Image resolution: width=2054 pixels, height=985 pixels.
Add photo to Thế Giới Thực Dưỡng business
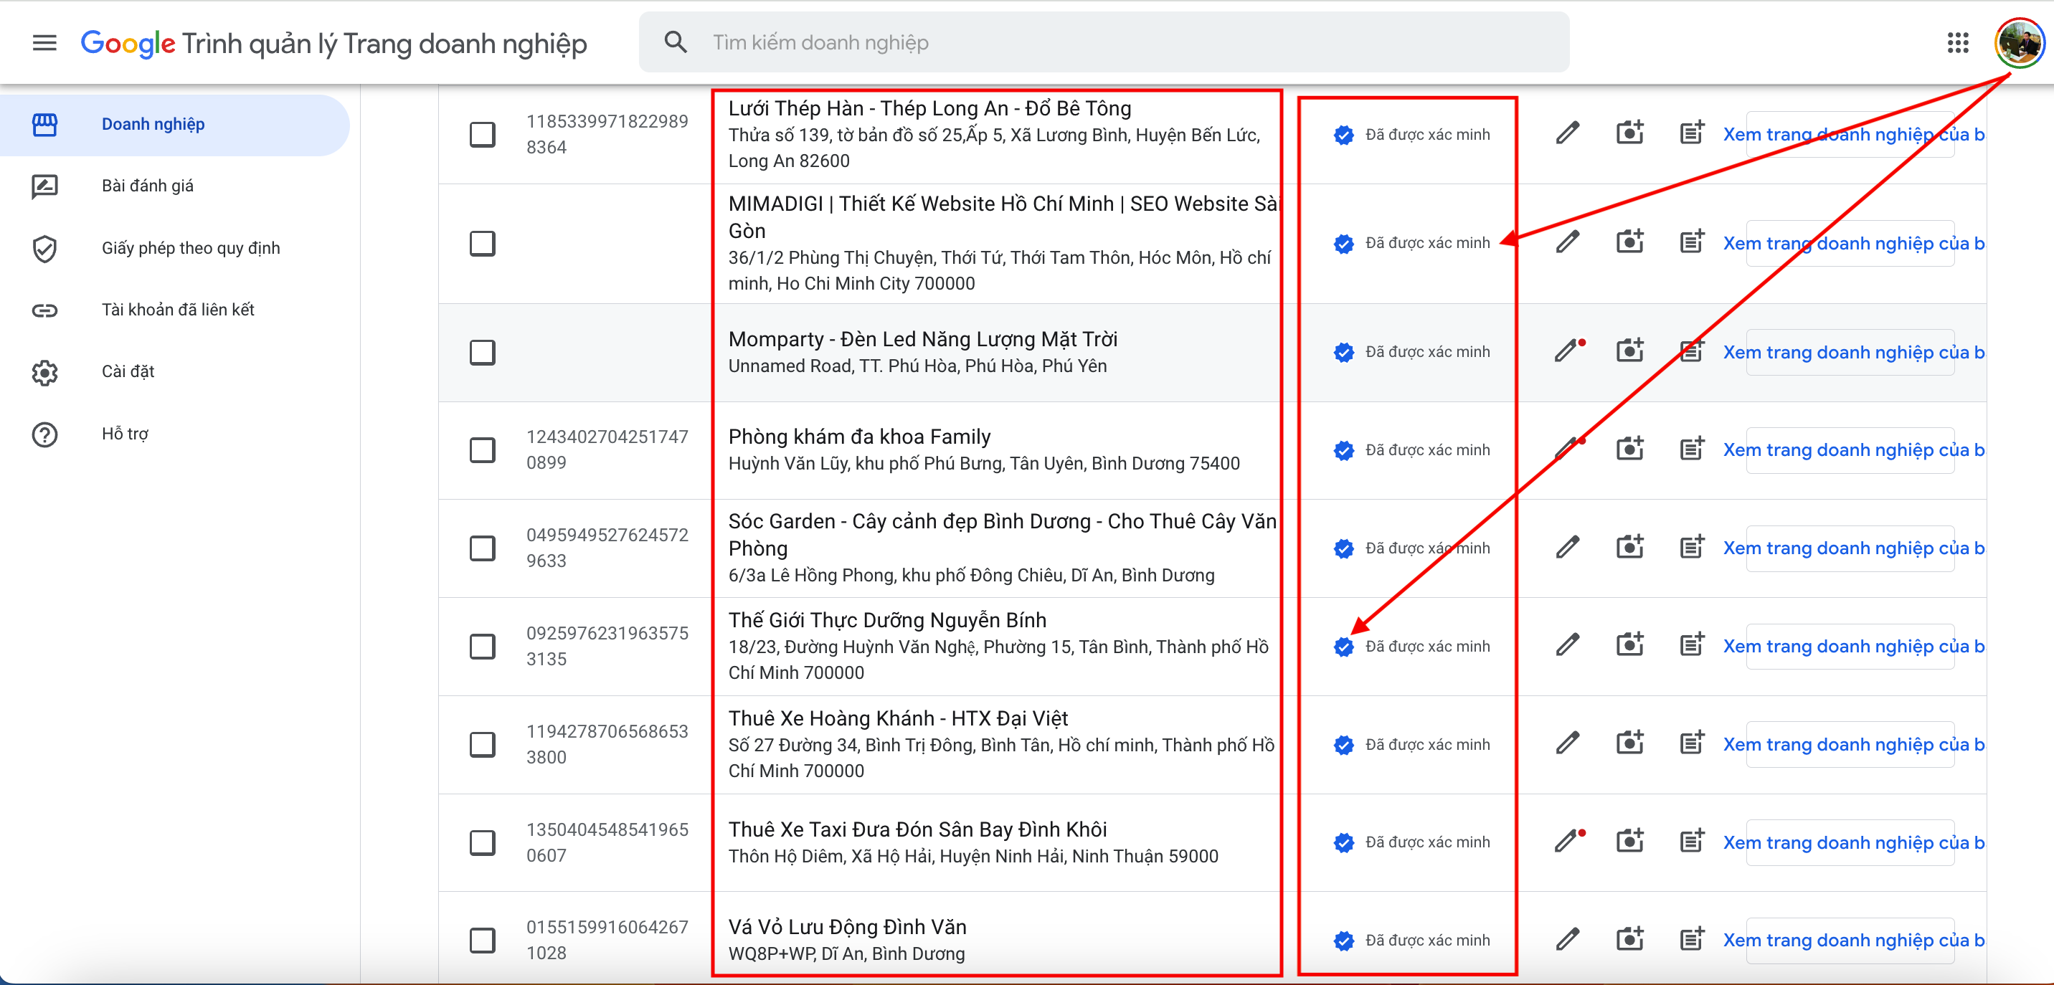tap(1630, 644)
